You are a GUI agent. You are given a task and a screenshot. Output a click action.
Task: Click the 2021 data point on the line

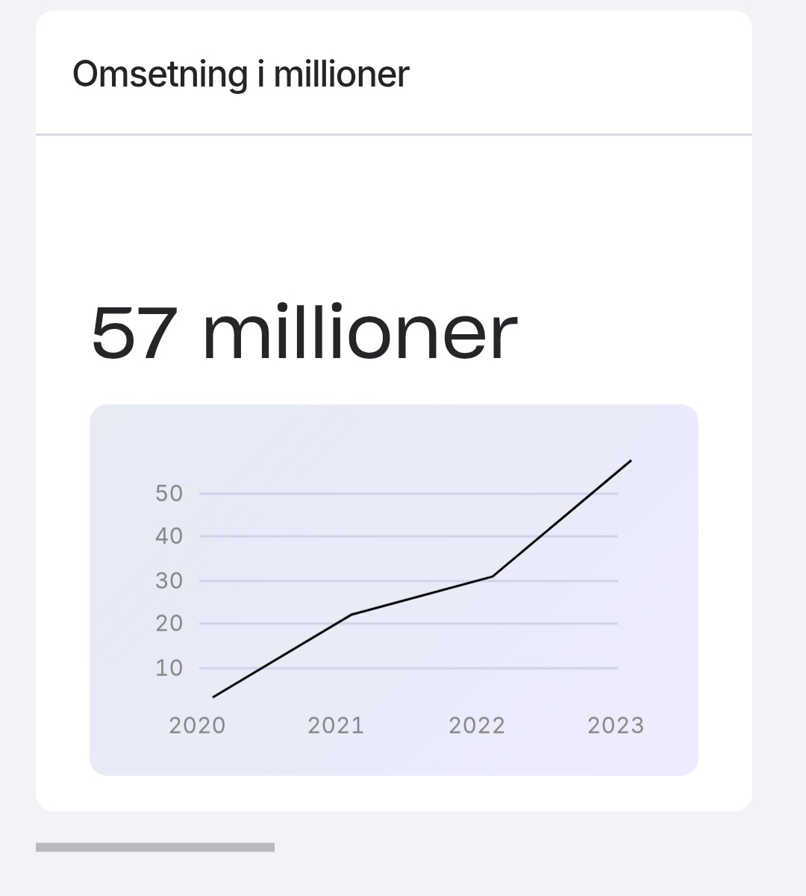tap(351, 615)
